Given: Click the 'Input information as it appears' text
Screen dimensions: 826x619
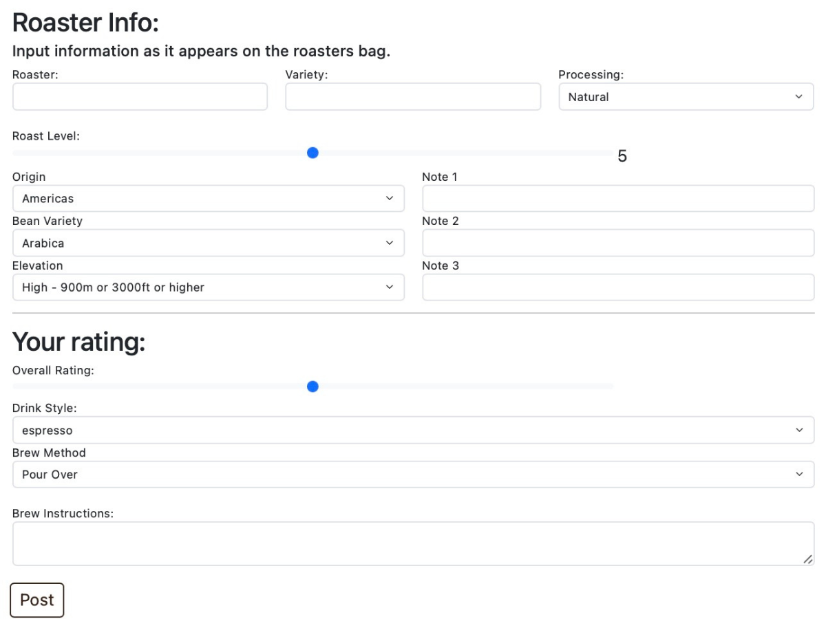Looking at the screenshot, I should 202,52.
